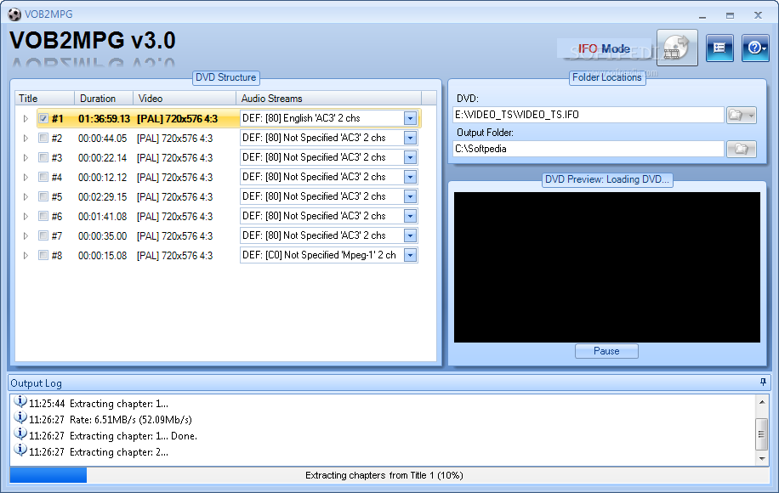Select duration 00:00:15.08 of title #8
Image resolution: width=779 pixels, height=493 pixels.
(102, 256)
